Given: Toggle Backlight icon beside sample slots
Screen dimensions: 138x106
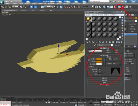Looking at the screenshot, I should click(x=122, y=20).
